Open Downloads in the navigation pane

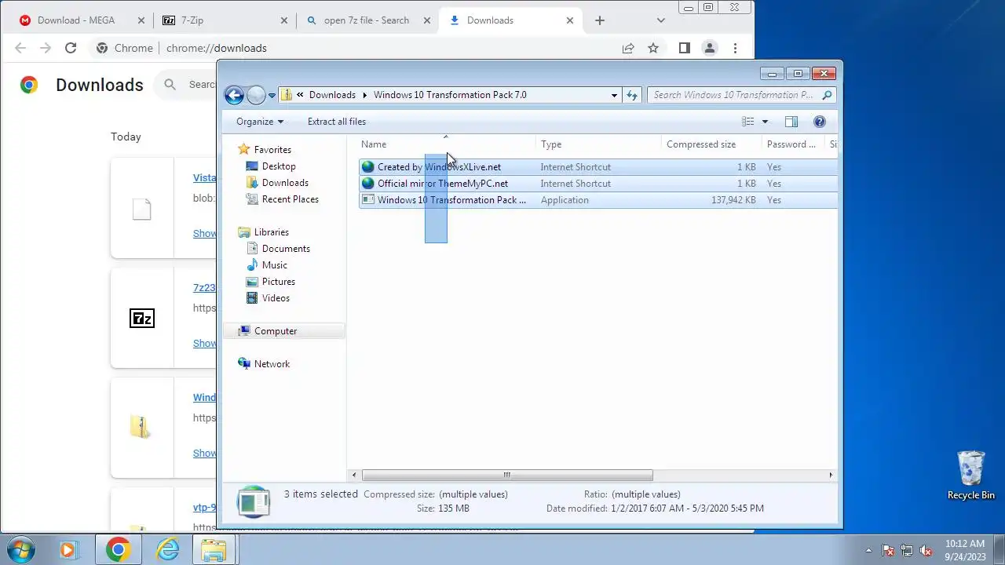(x=285, y=183)
